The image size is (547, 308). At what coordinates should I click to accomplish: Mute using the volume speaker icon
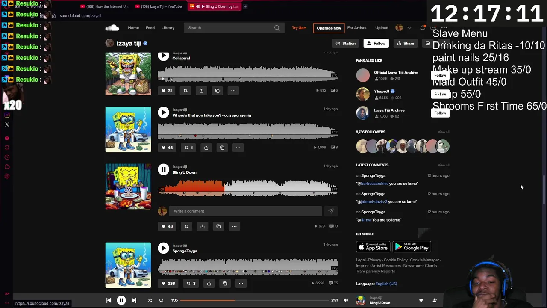346,300
